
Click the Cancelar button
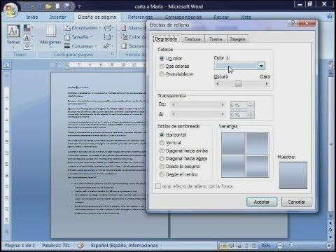[297, 202]
